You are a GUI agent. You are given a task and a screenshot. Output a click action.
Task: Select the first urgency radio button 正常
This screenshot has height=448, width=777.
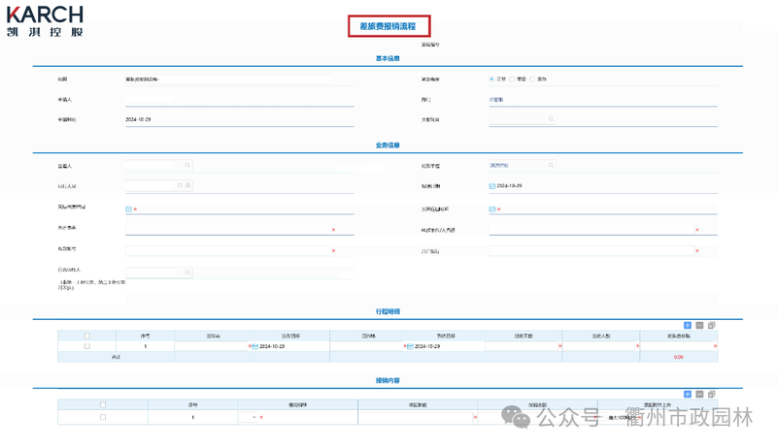(x=492, y=80)
